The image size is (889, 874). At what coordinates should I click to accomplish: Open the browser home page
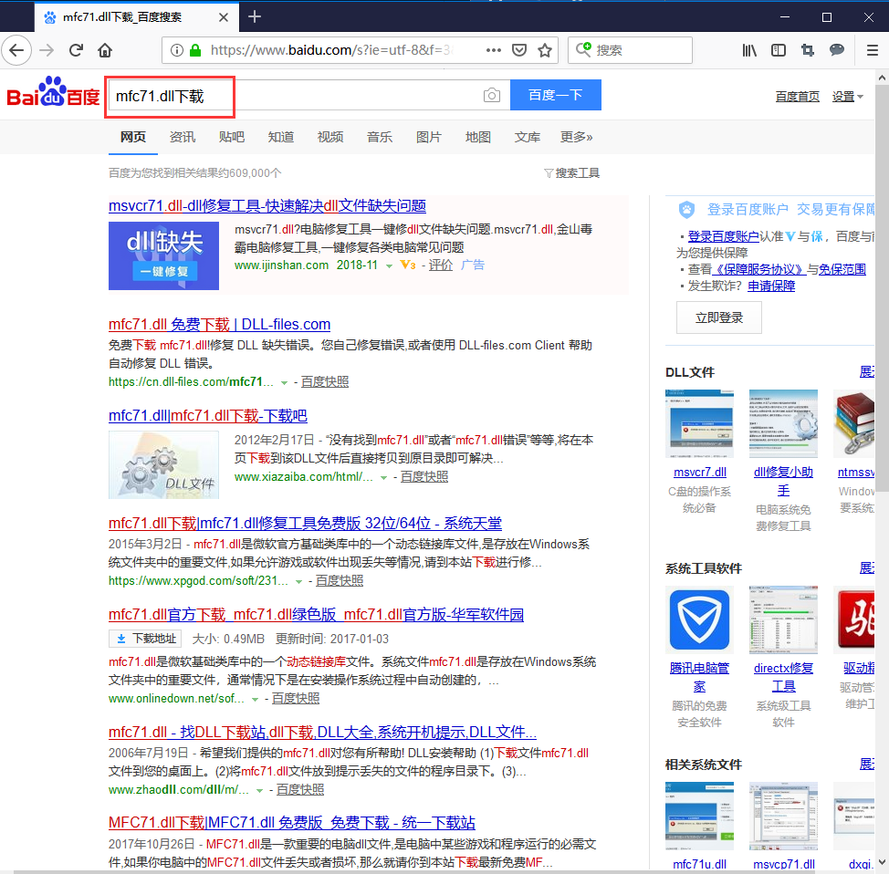(105, 50)
